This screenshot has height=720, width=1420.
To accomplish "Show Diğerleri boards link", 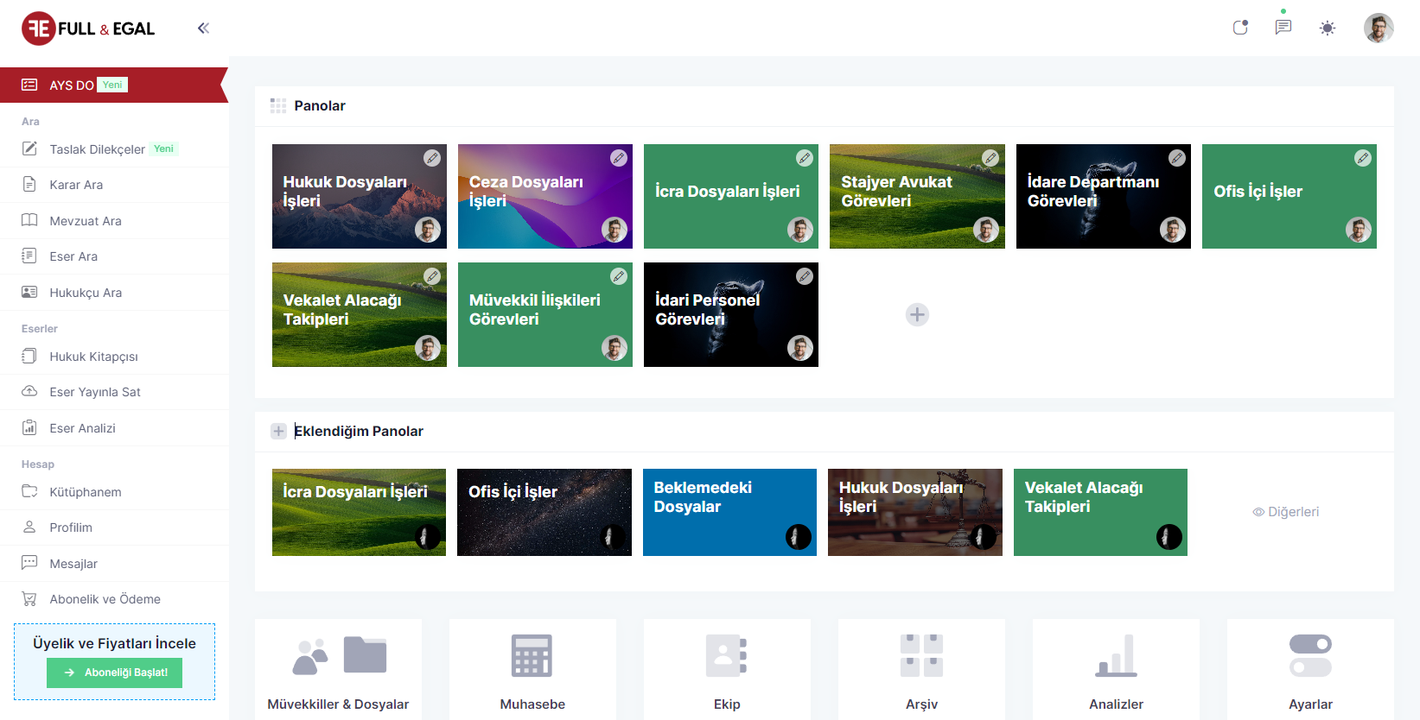I will tap(1286, 512).
